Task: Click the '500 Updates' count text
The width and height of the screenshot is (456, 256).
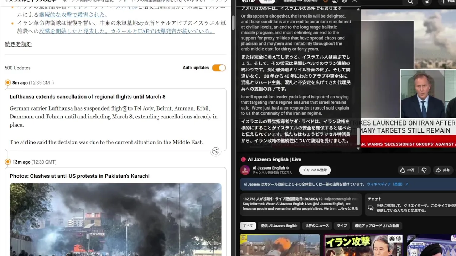Action: [18, 68]
